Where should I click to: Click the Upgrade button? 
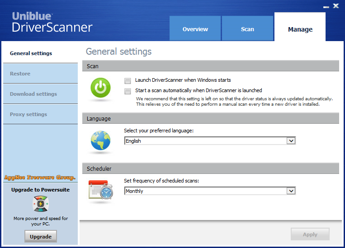pos(41,236)
